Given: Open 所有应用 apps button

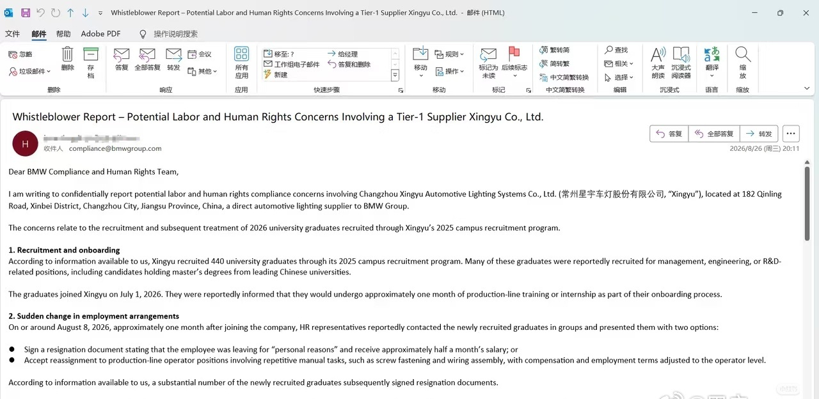Looking at the screenshot, I should 241,63.
